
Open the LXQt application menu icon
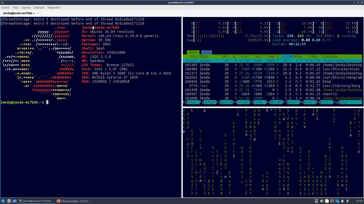(x=3, y=201)
